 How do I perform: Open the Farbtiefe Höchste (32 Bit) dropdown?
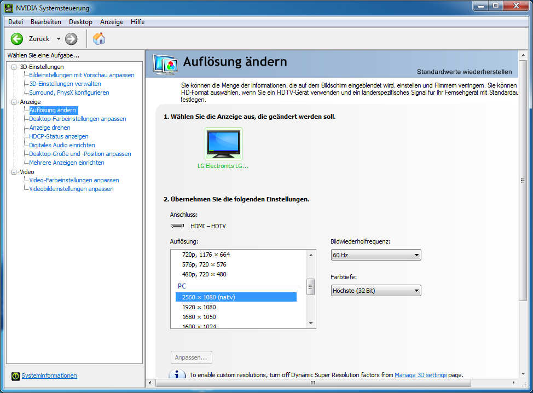[376, 291]
